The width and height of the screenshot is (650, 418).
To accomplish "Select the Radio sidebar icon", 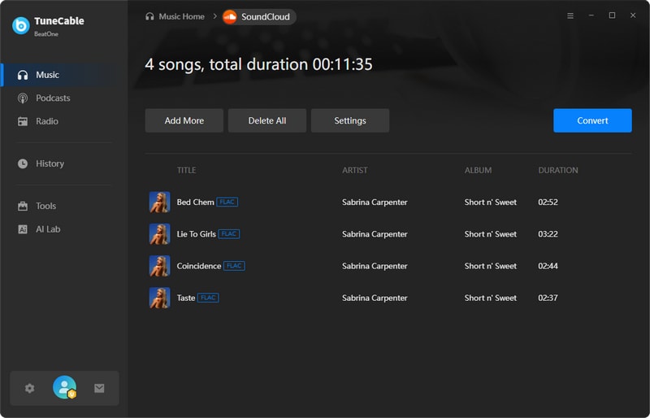I will pos(23,121).
